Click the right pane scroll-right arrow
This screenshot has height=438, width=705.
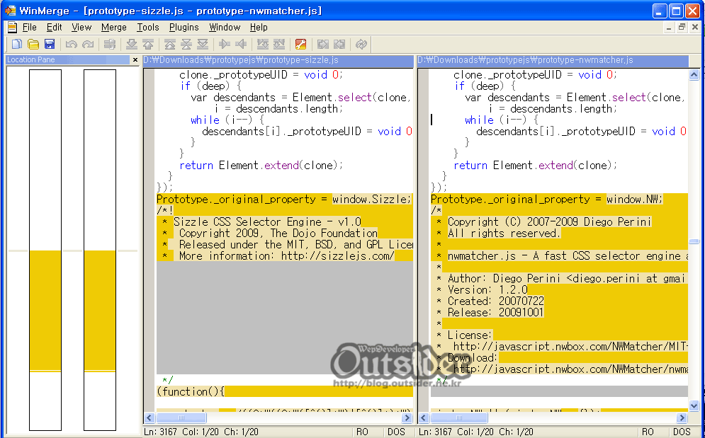point(682,417)
